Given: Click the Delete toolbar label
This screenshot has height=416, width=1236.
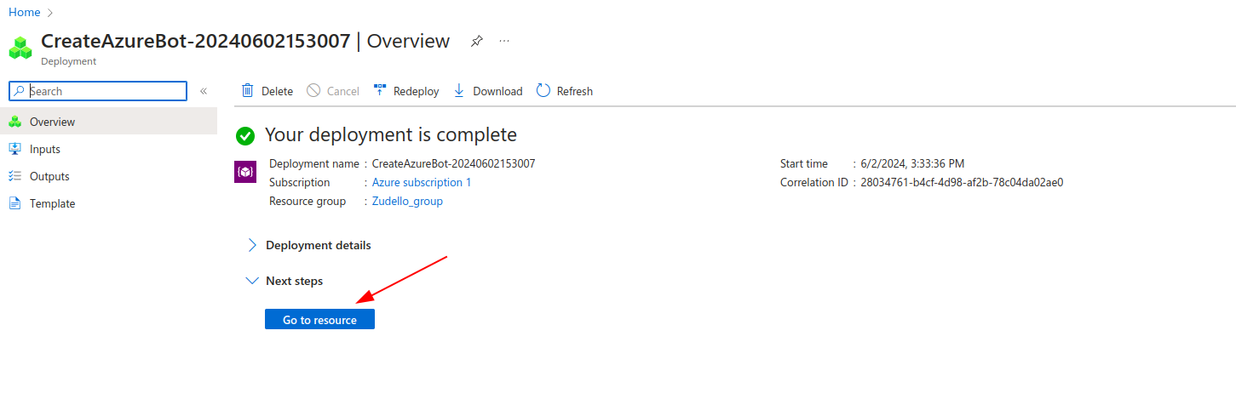Looking at the screenshot, I should click(277, 91).
